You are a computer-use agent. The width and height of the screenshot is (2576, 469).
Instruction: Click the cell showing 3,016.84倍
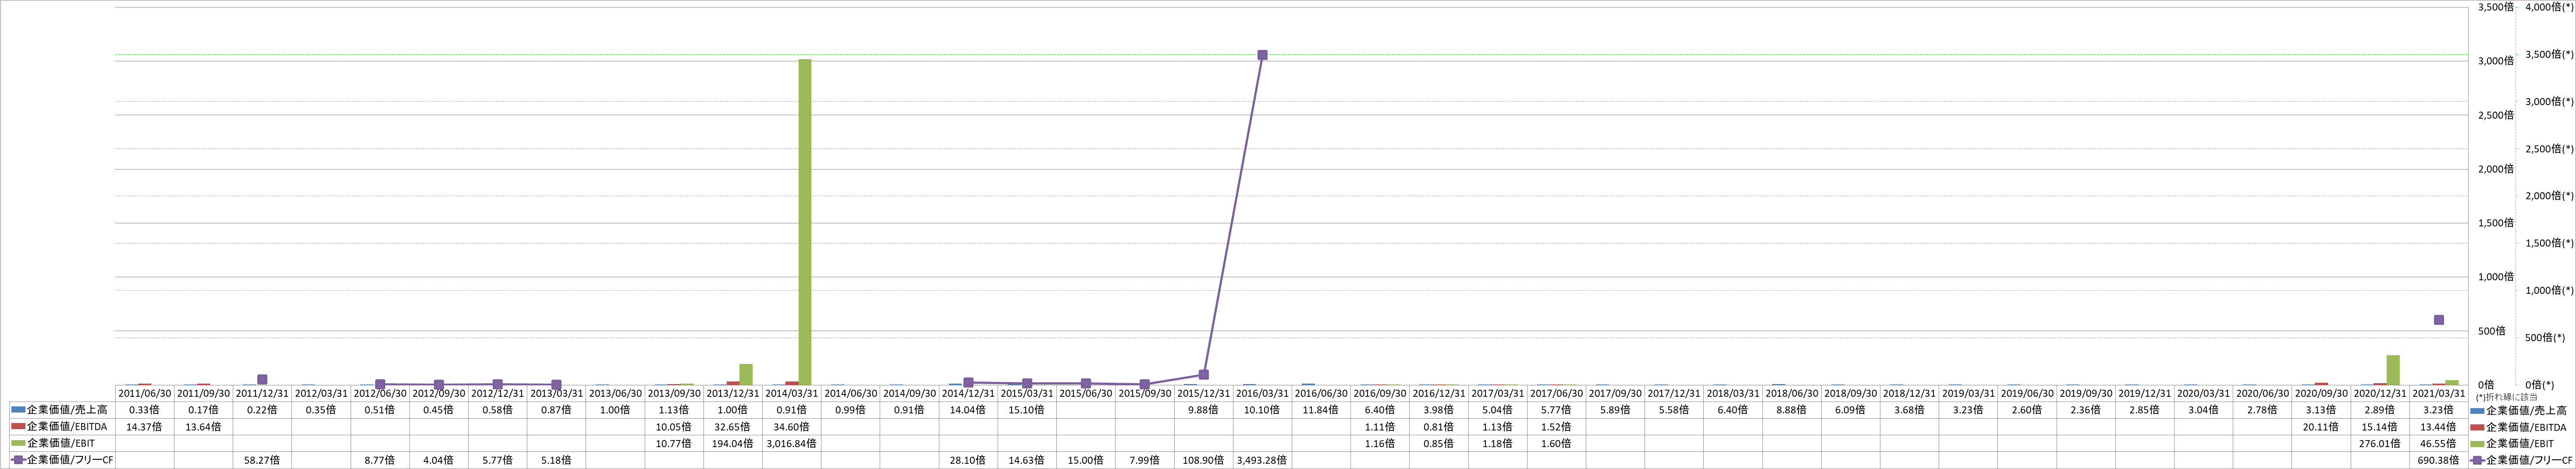click(x=792, y=443)
